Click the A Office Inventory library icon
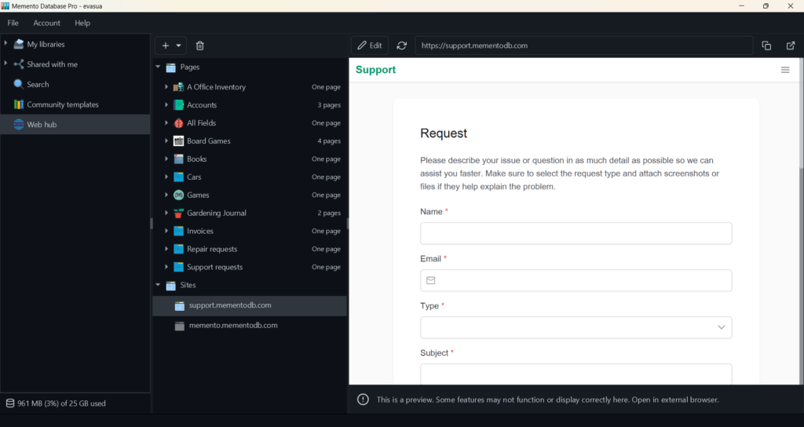 [178, 86]
